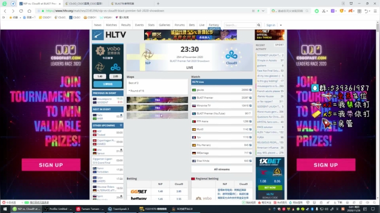Open the GGBET betting logo row
Screen dimensions: 380x213
[139, 191]
